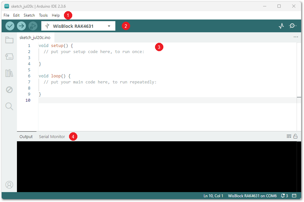The image size is (304, 202).
Task: Toggle the output panel scroll lock
Action: [x=295, y=136]
